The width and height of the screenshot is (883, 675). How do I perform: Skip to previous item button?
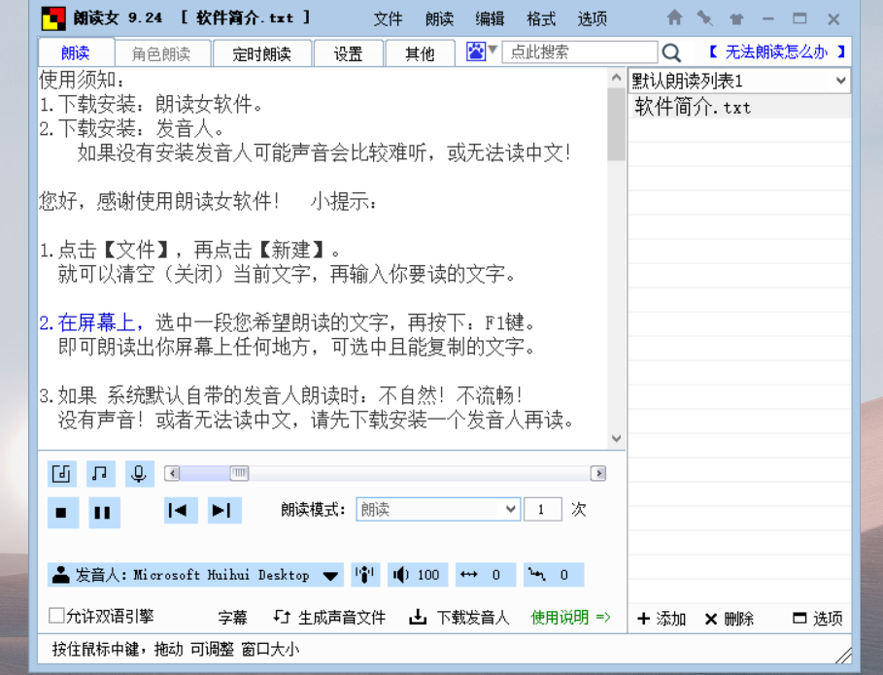point(177,510)
